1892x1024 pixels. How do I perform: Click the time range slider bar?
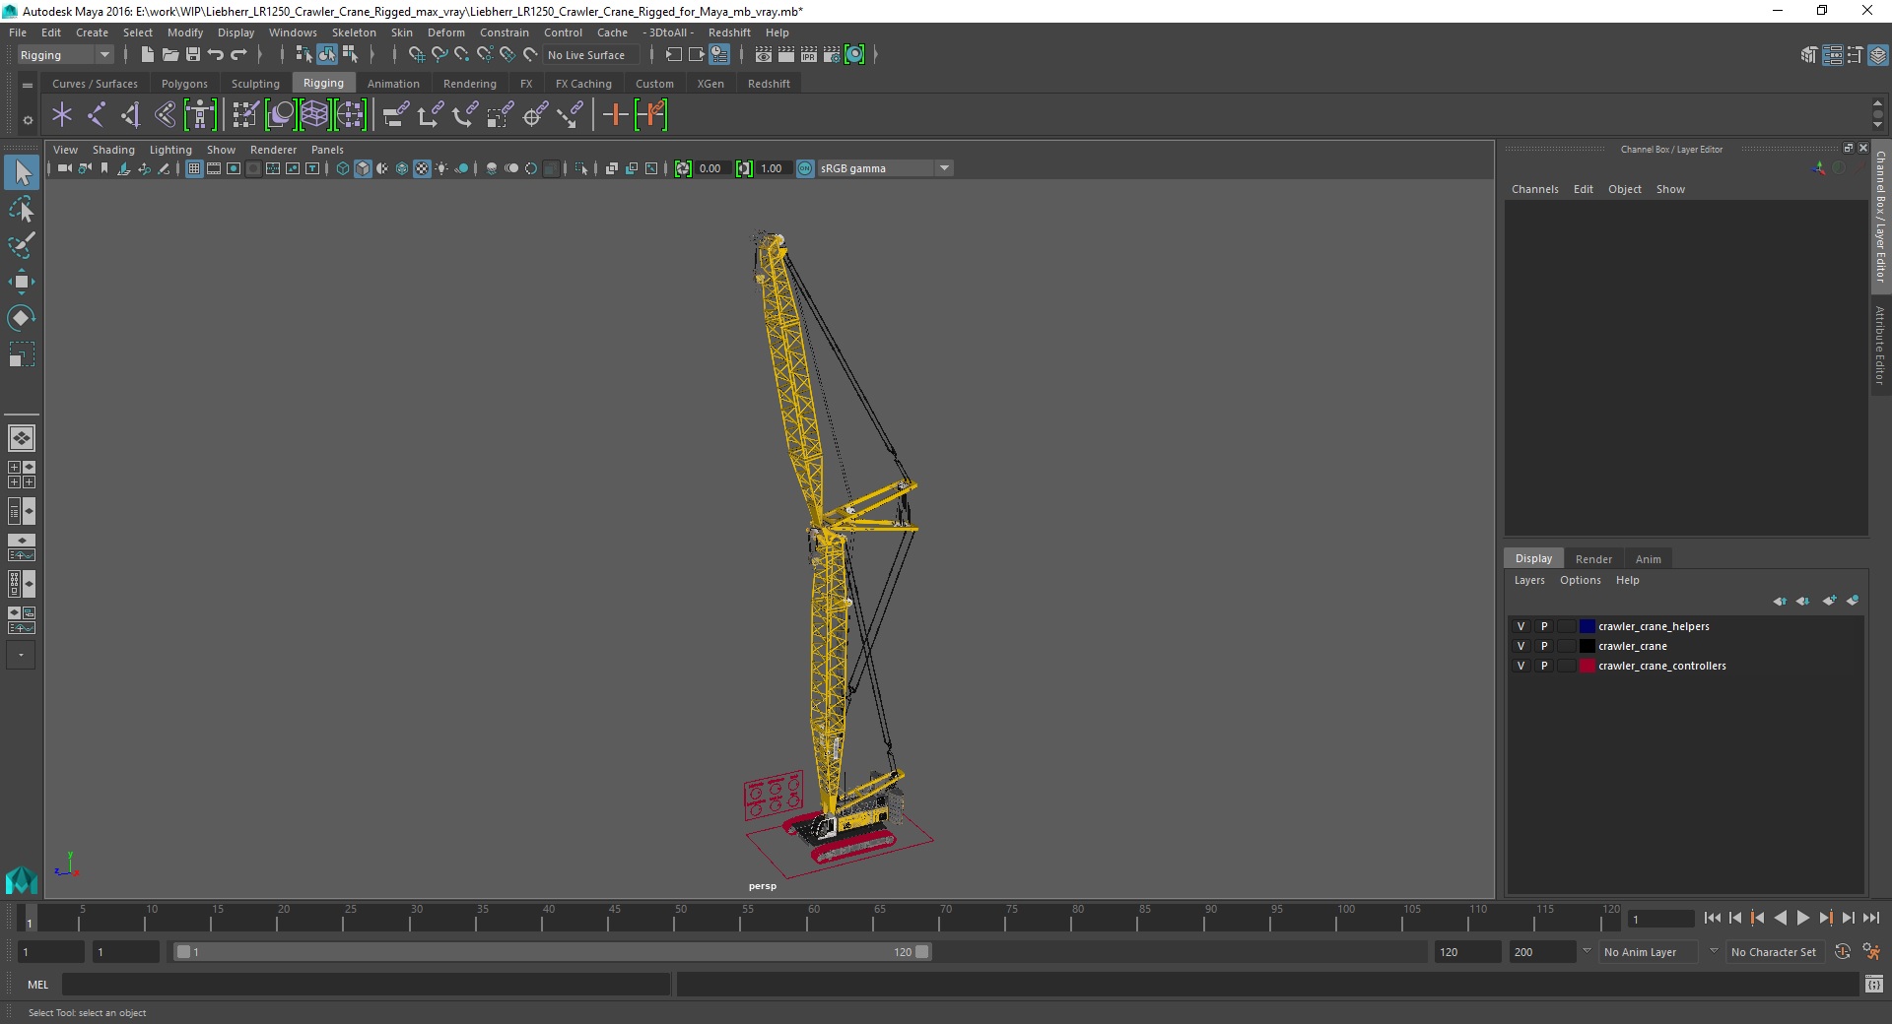[552, 952]
